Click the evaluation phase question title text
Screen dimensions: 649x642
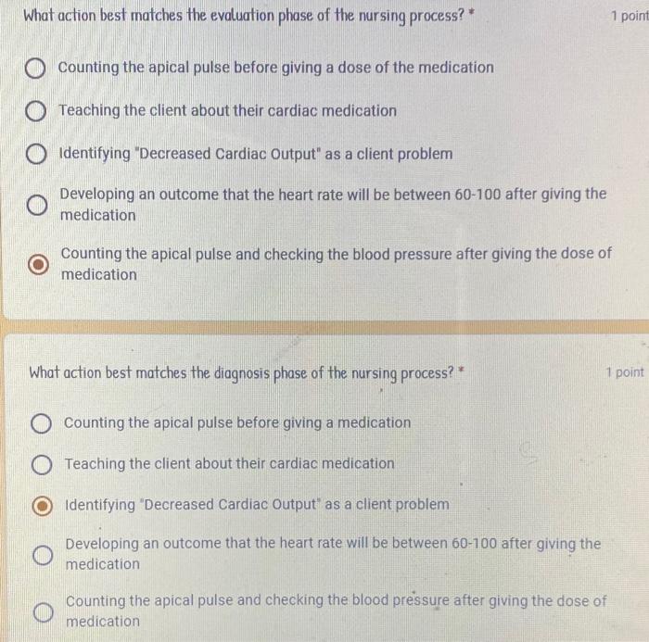click(x=244, y=16)
